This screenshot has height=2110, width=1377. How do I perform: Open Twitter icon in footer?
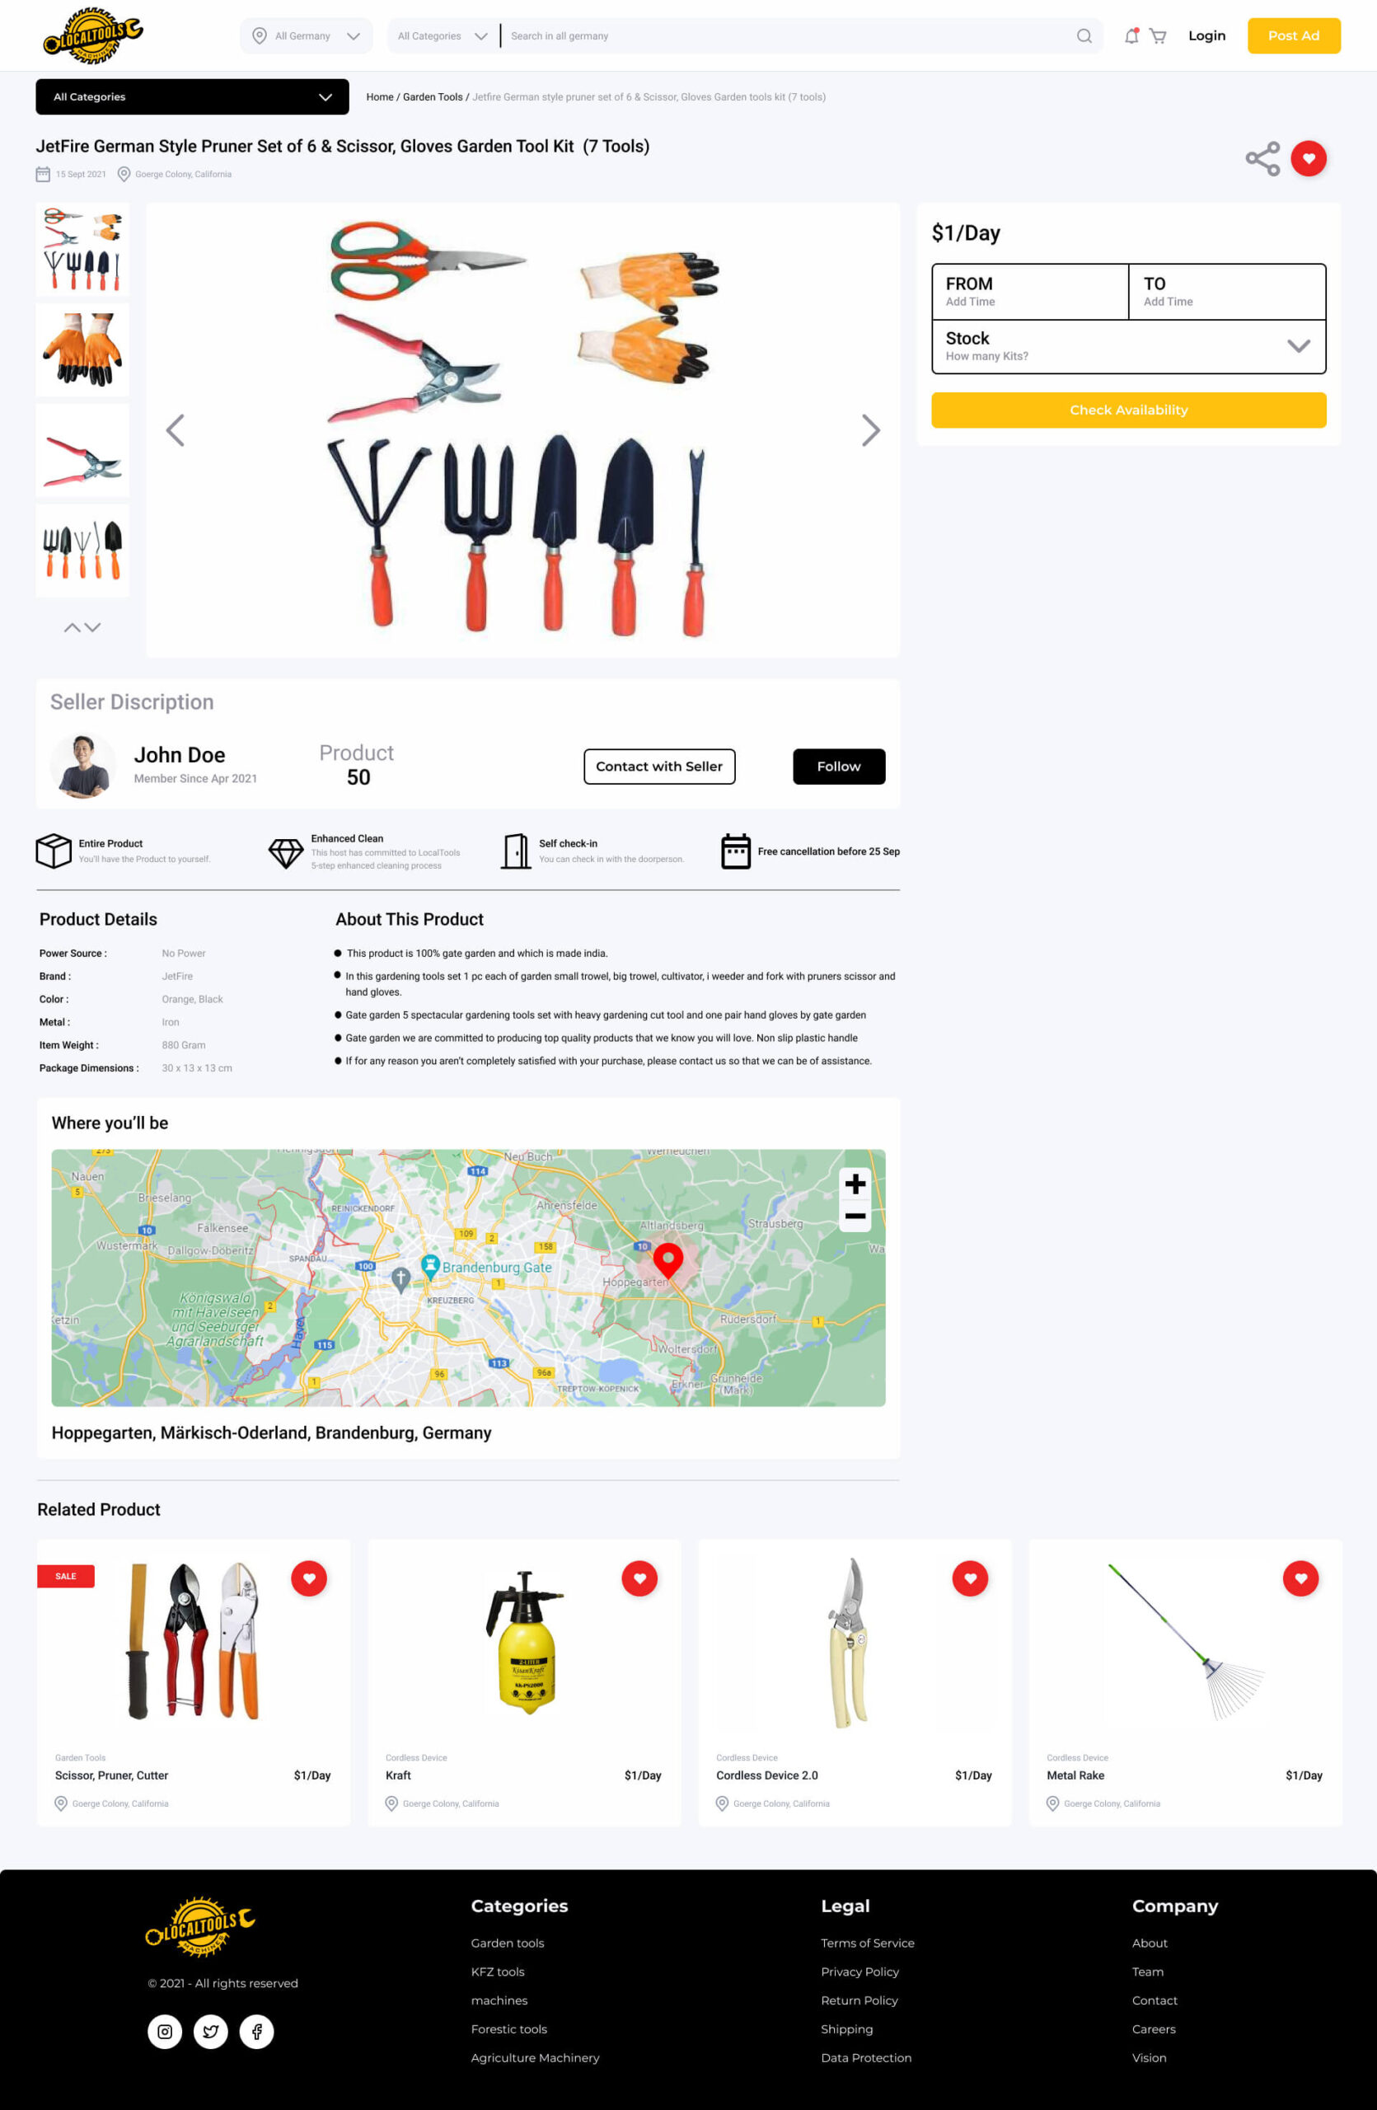(211, 2031)
